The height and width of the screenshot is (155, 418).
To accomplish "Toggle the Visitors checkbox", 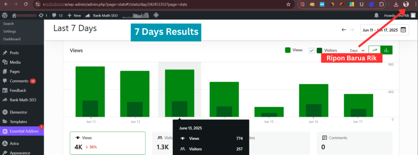I will coord(311,50).
